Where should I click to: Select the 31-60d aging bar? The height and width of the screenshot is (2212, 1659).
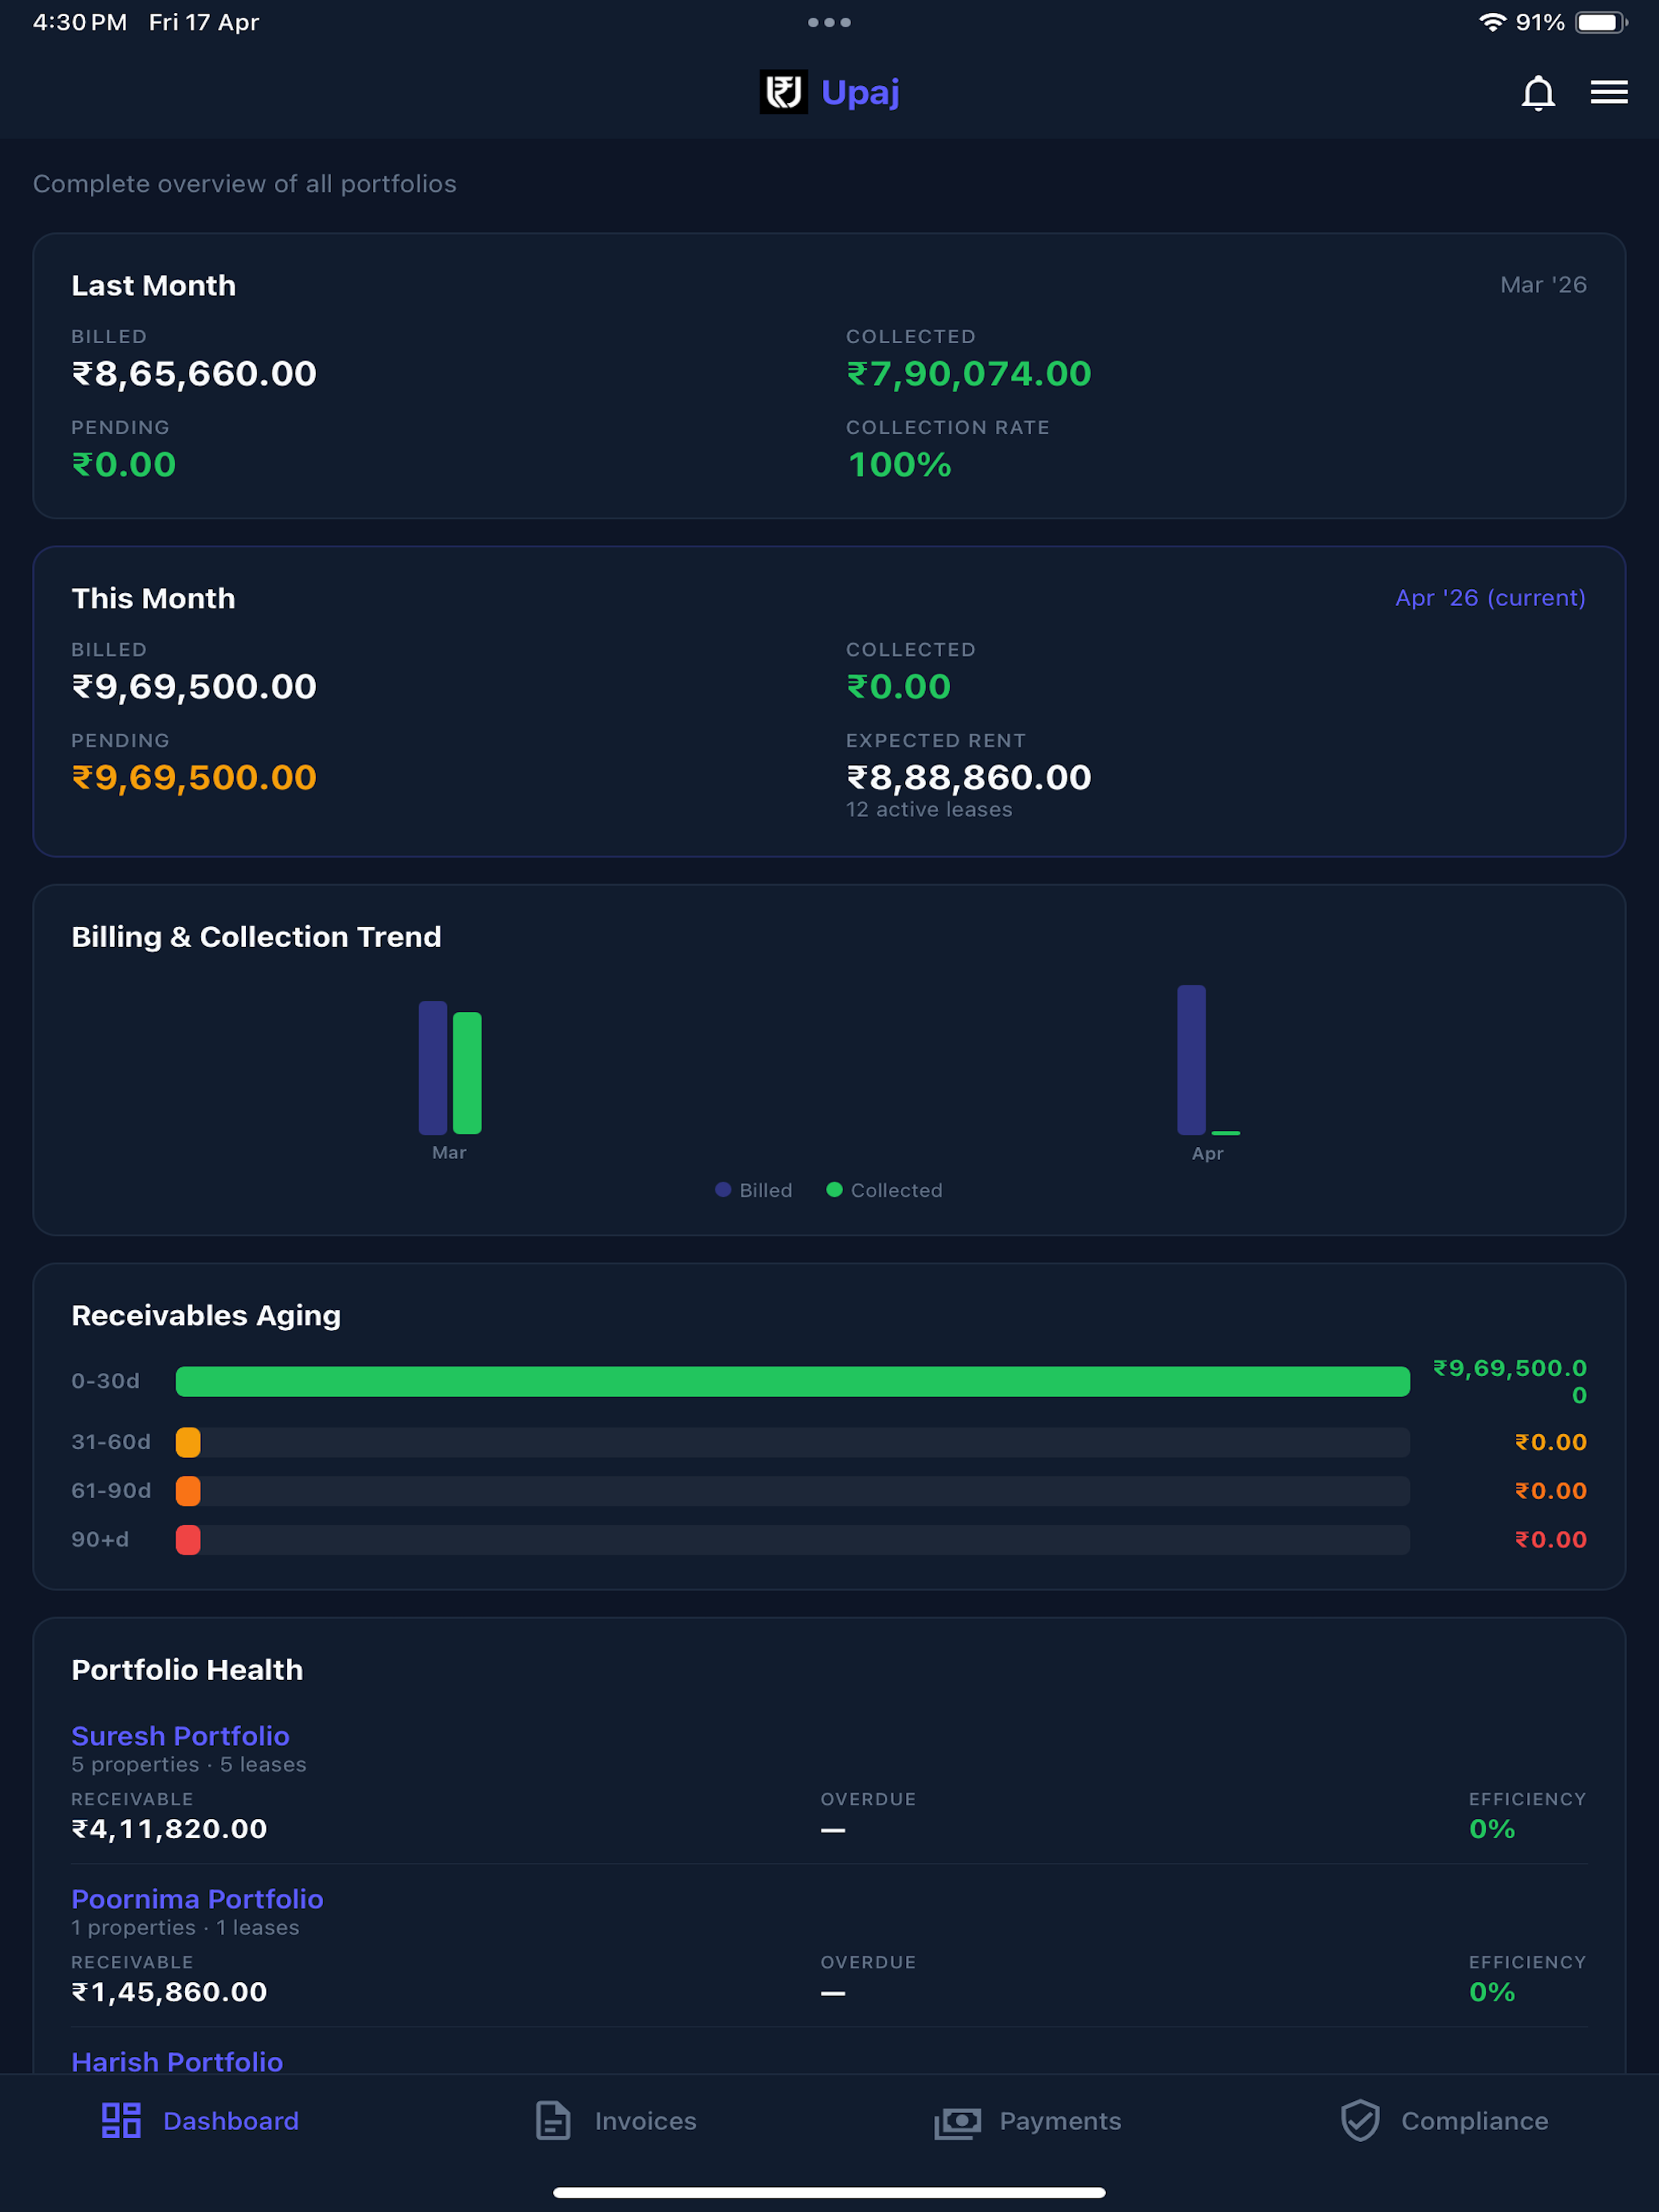point(793,1442)
